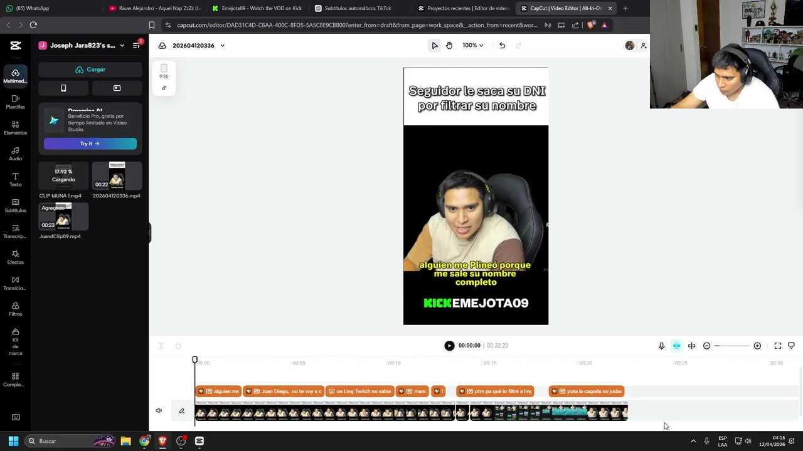Fit timeline to screen icon
Image resolution: width=803 pixels, height=451 pixels.
pyautogui.click(x=778, y=346)
